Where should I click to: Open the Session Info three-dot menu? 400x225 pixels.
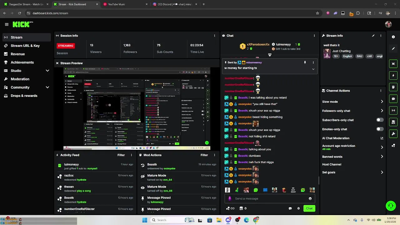pyautogui.click(x=214, y=36)
